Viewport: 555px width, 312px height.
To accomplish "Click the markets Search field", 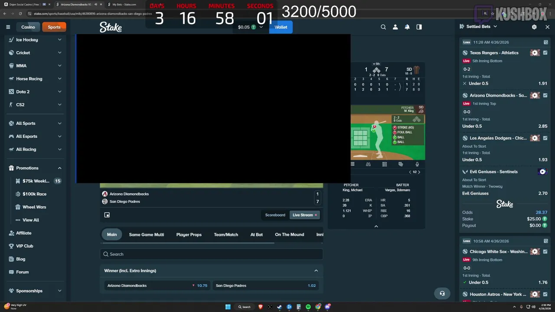I will [x=212, y=254].
